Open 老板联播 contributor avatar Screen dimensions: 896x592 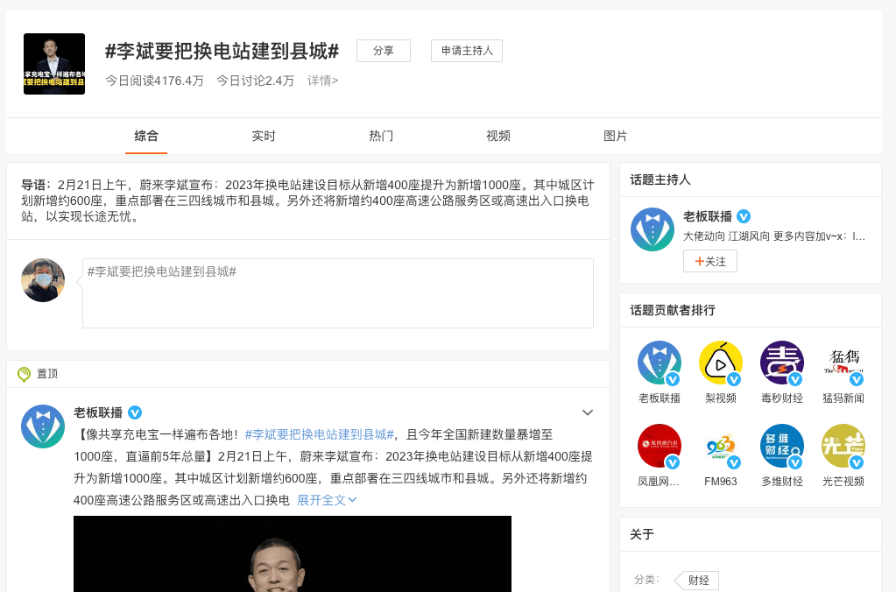660,363
